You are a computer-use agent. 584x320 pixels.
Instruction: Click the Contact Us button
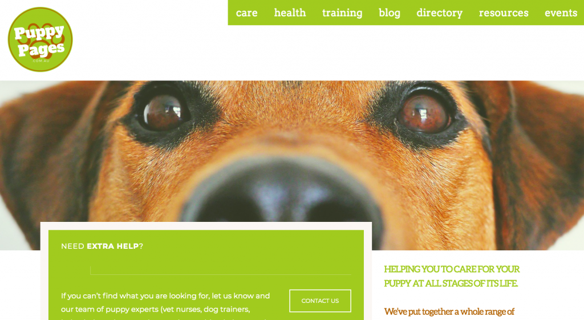tap(320, 301)
